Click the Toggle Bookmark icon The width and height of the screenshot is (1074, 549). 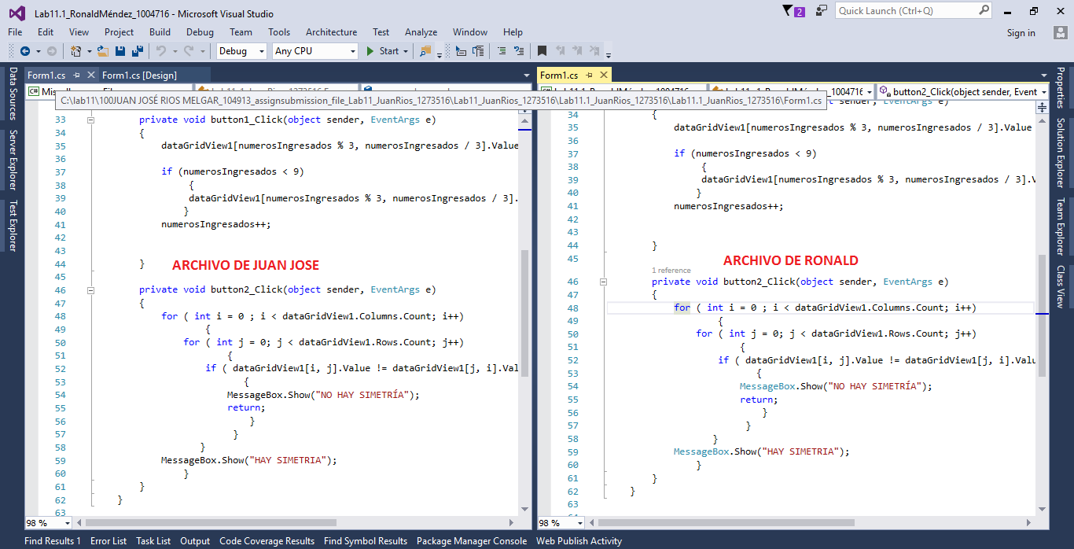tap(542, 51)
